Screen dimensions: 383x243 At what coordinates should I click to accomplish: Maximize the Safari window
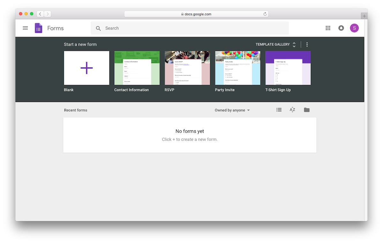(32, 14)
